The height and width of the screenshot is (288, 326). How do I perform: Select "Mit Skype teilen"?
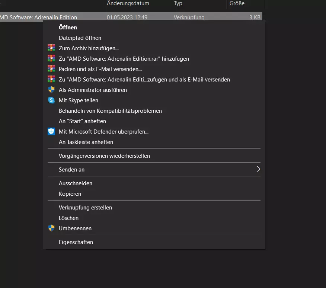[x=154, y=100]
